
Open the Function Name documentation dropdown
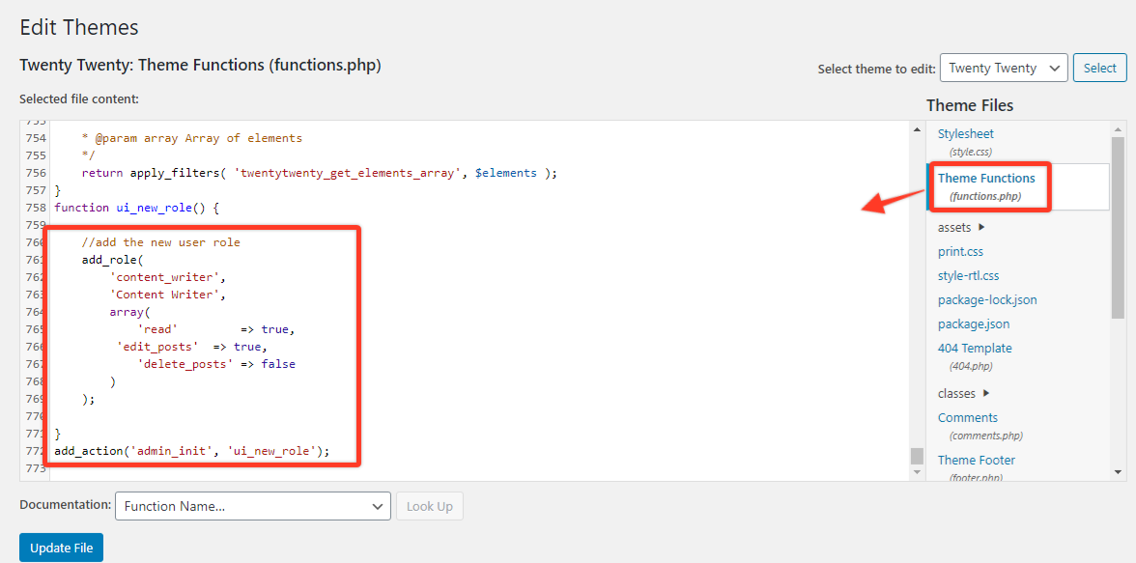[252, 506]
